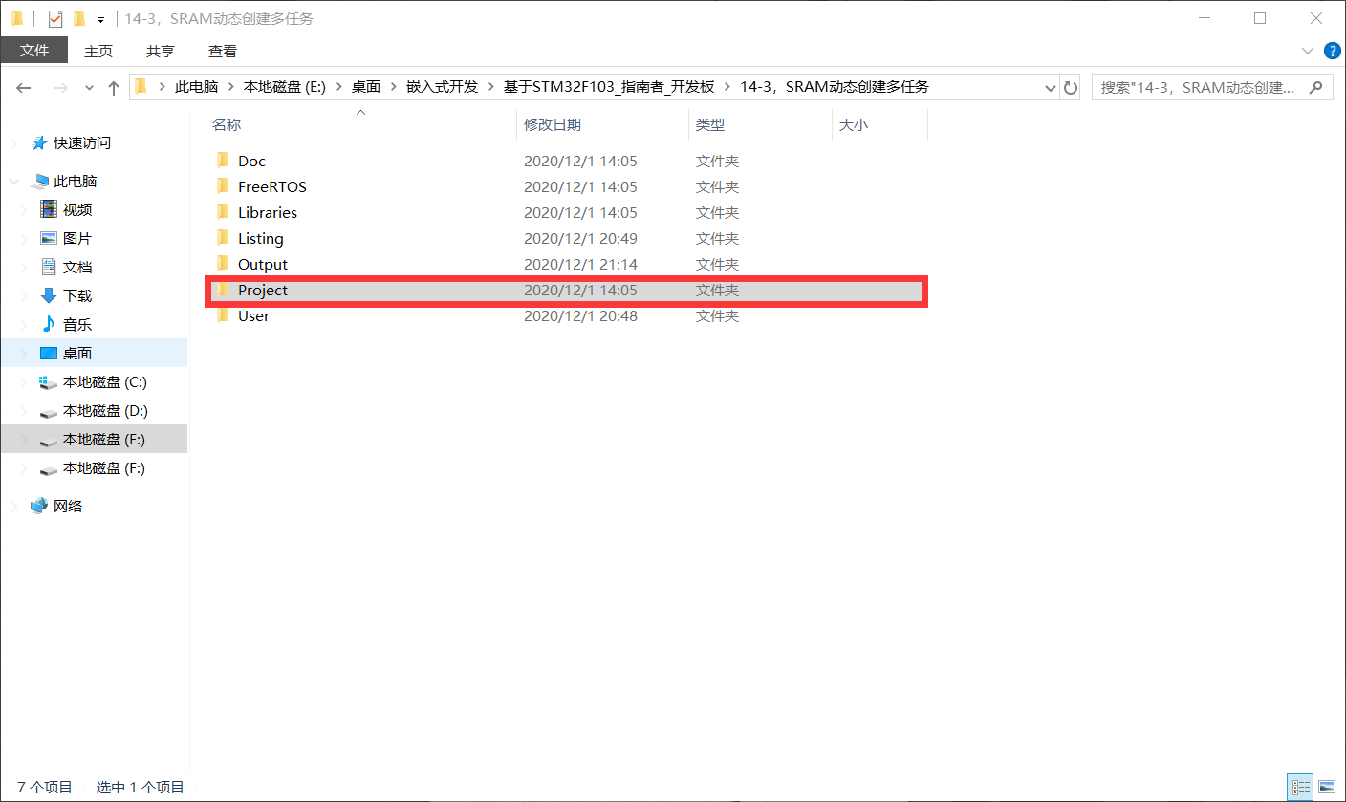This screenshot has width=1346, height=802.
Task: Click 本地磁盘 (E:) in address breadcrumb
Action: tap(285, 87)
